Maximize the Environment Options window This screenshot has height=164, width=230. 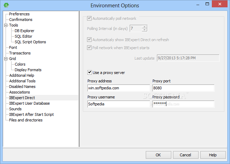207,4
